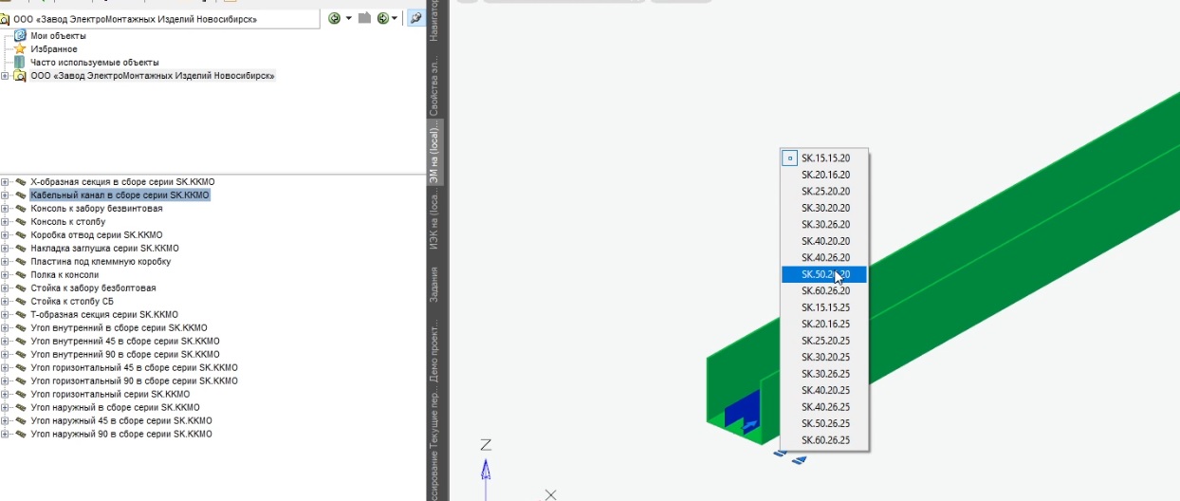1180x501 pixels.
Task: Choose SK.25.20.20 from the size menu
Action: pos(823,192)
